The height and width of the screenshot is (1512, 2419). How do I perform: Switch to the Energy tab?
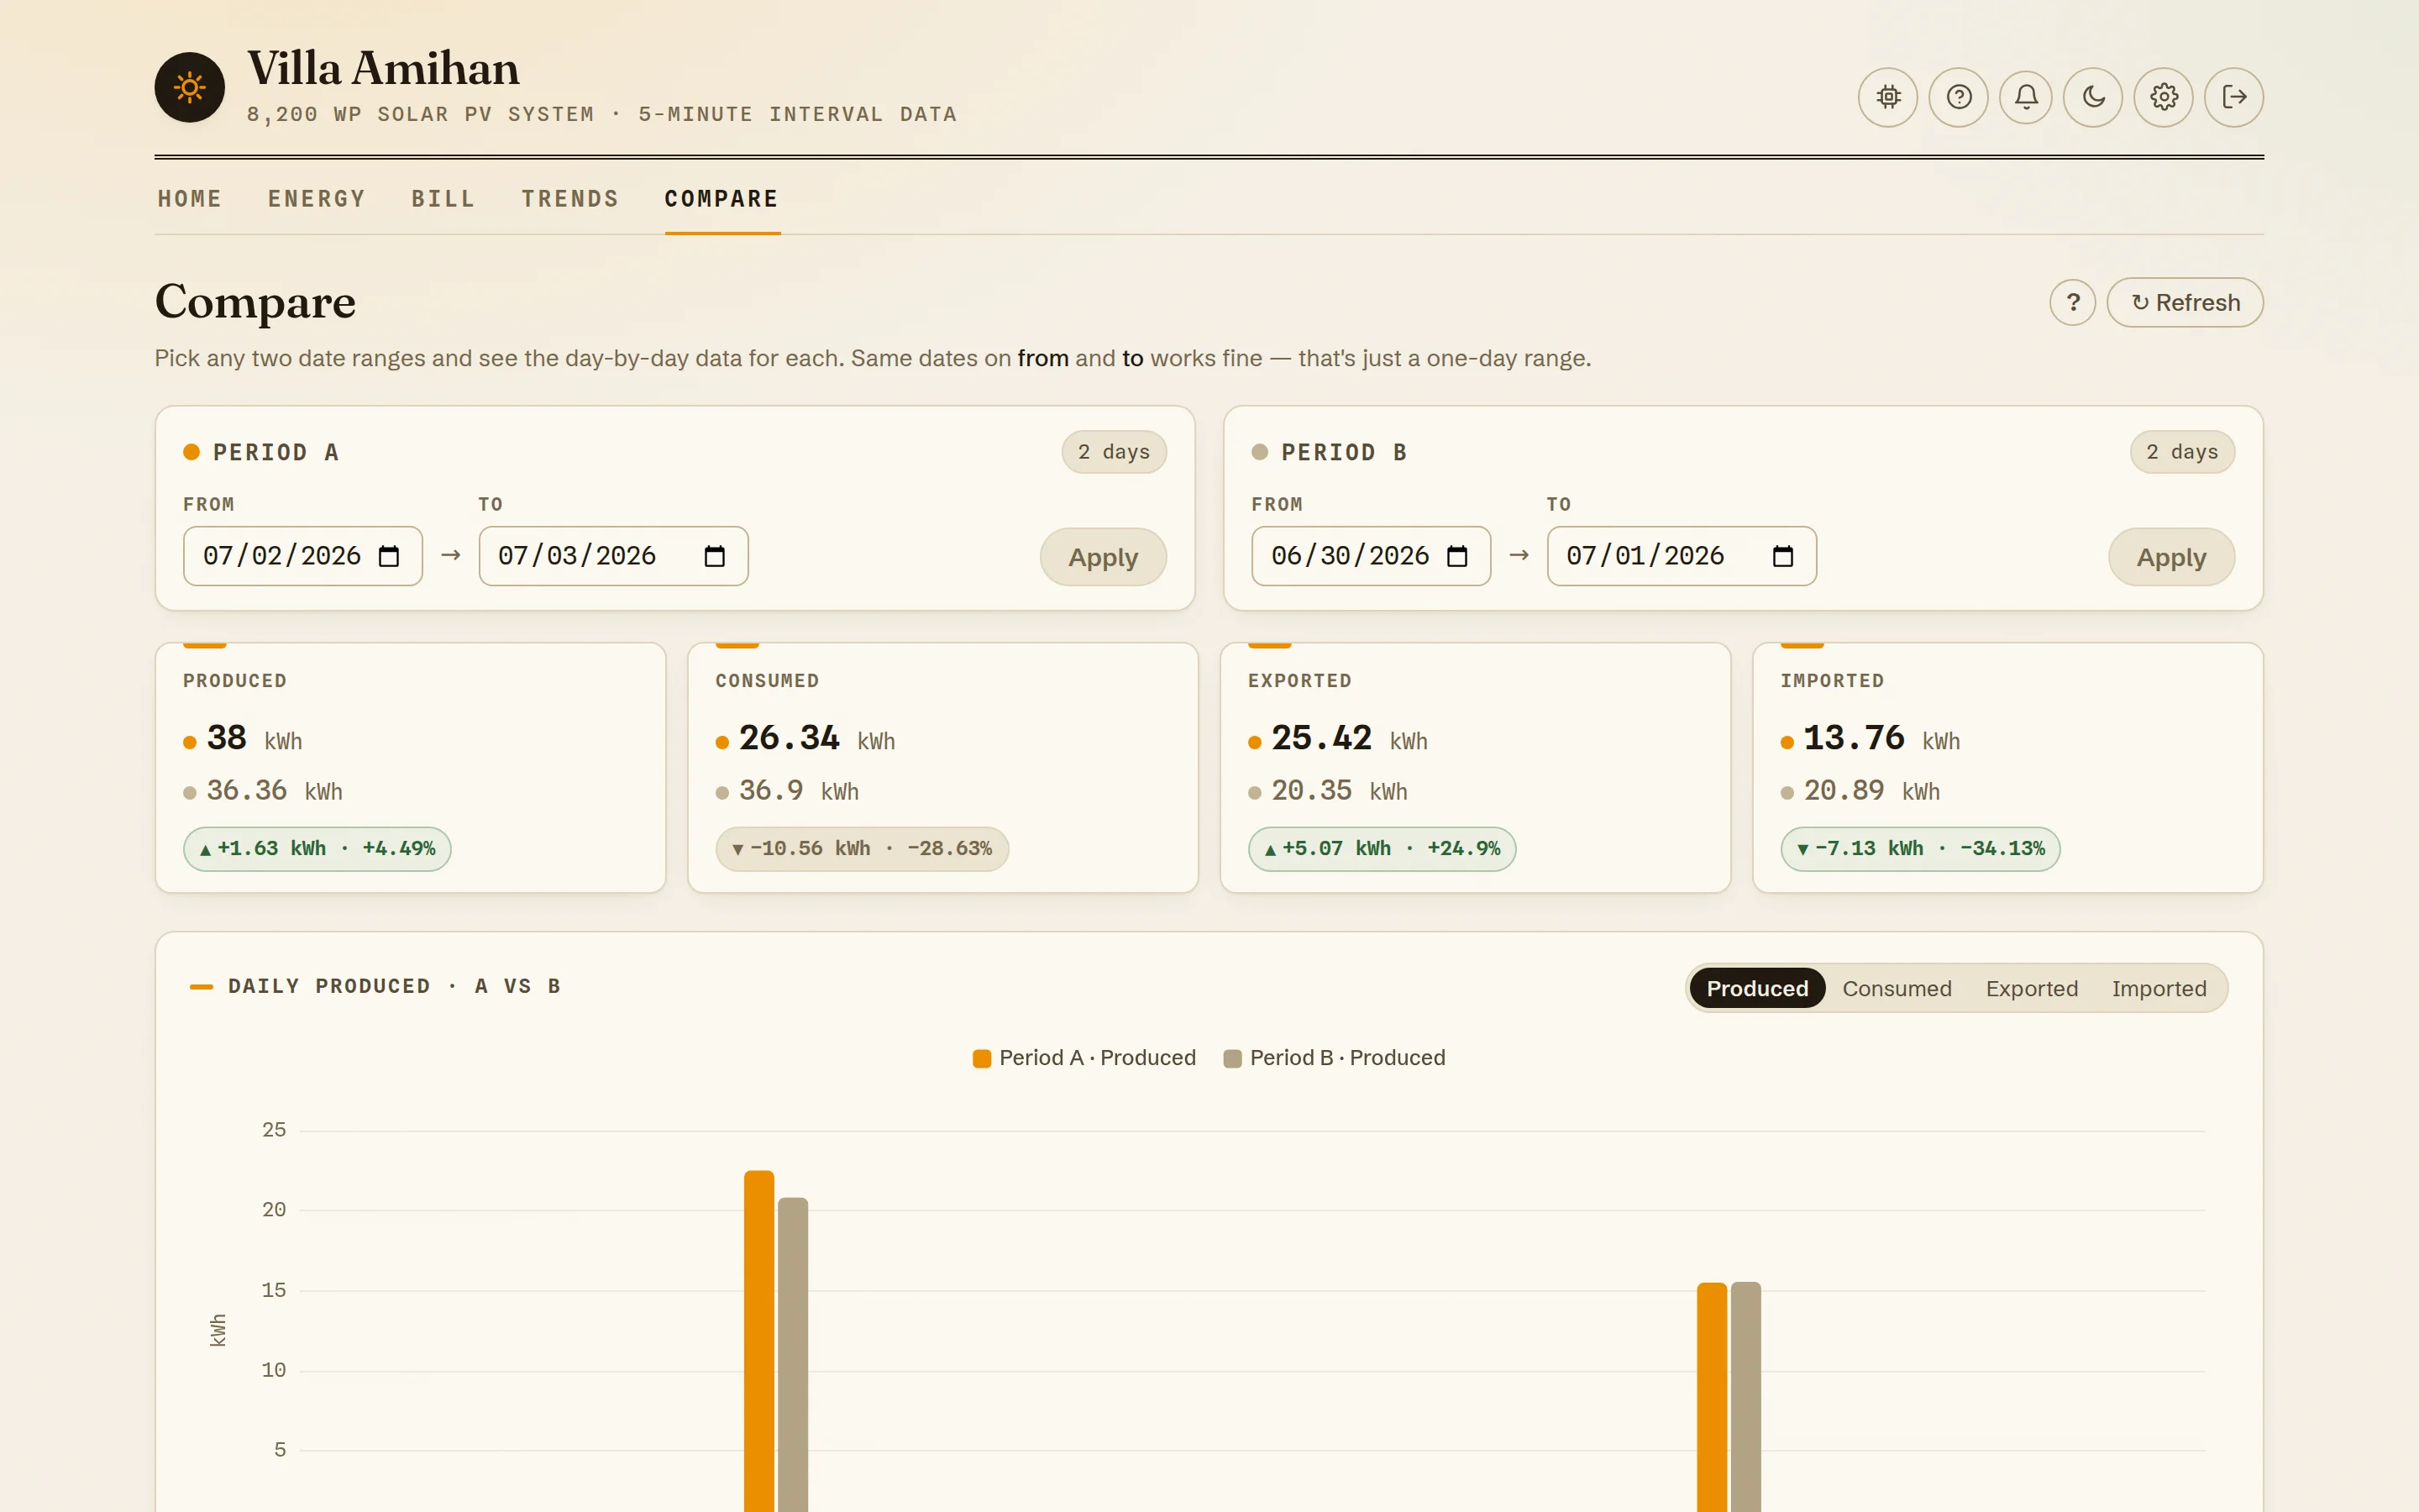(x=317, y=199)
